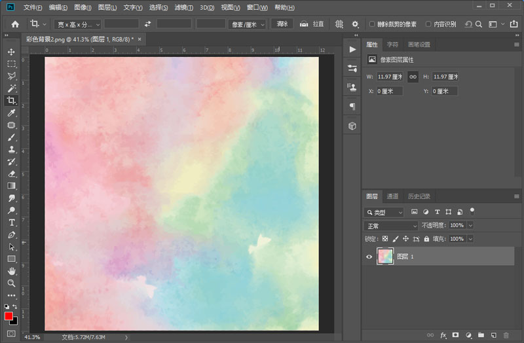Select the Rectangular Marquee tool
Viewport: 524px width, 343px height.
11,63
